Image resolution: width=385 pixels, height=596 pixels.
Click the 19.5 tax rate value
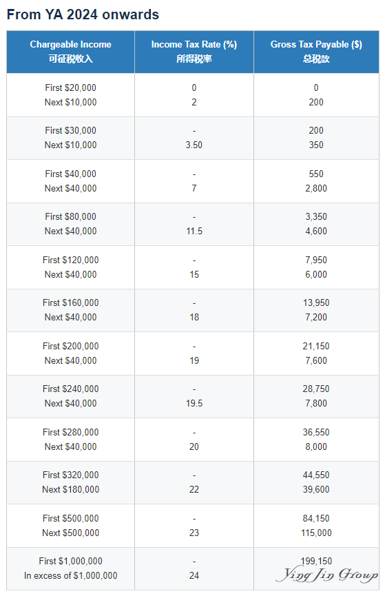(x=194, y=403)
